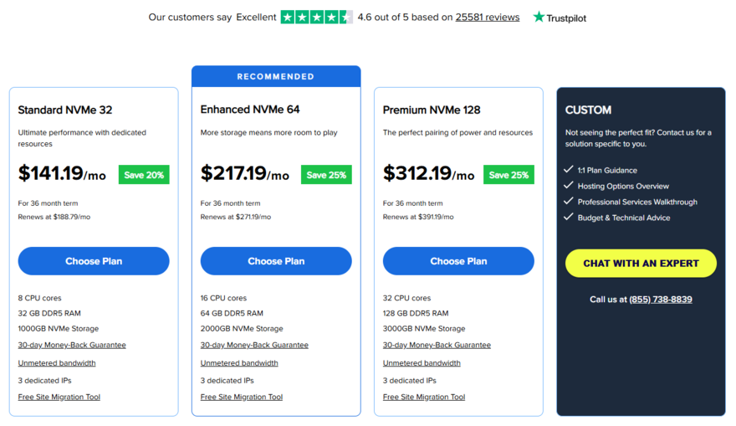
Task: Click the Recommended banner above Enhanced plan
Action: click(276, 76)
